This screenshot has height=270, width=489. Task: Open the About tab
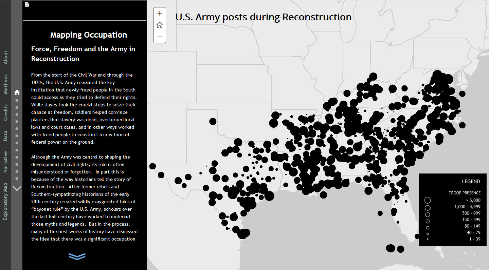tap(5, 58)
